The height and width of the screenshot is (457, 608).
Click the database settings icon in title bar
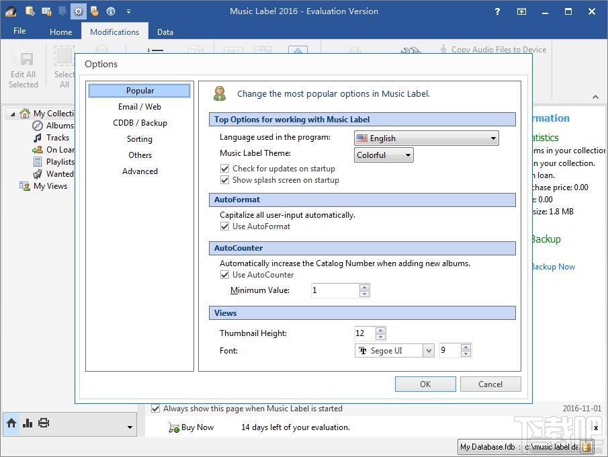(x=30, y=11)
